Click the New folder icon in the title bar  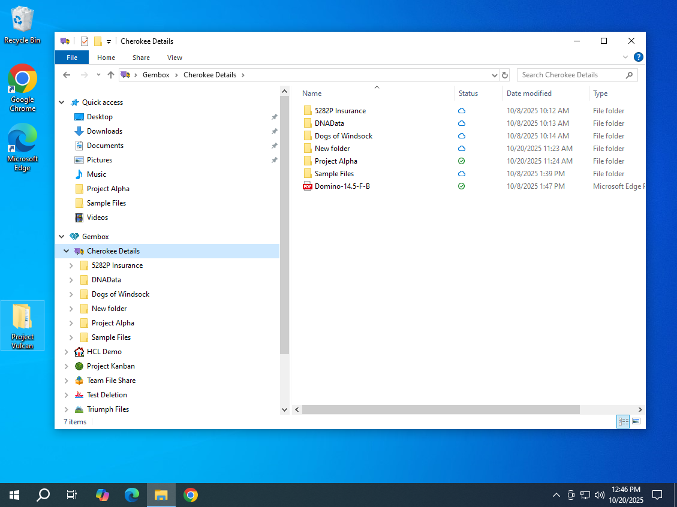98,41
